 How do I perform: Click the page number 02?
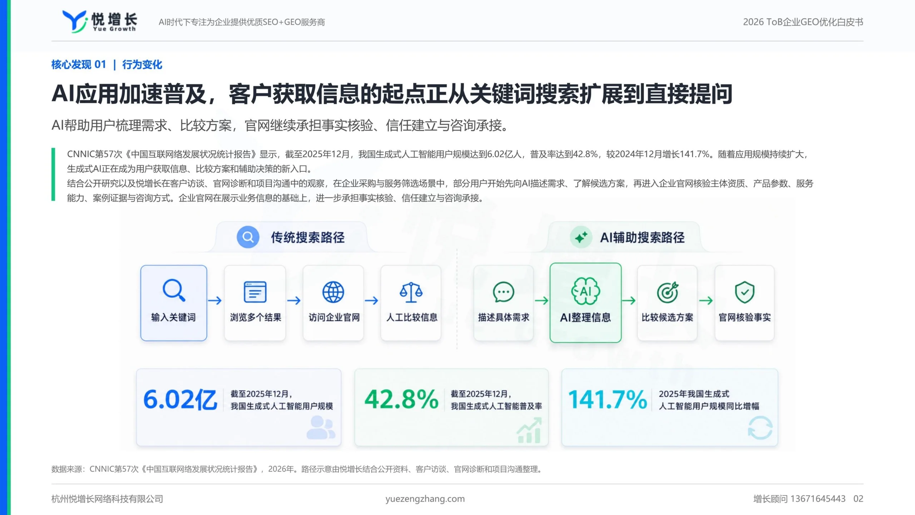click(858, 499)
